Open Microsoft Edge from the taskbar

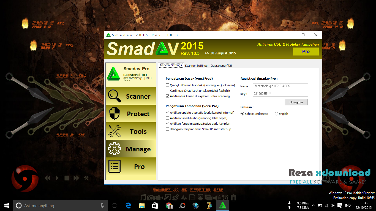pyautogui.click(x=128, y=206)
